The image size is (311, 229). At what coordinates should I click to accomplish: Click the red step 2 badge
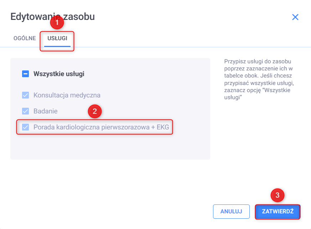[95, 111]
